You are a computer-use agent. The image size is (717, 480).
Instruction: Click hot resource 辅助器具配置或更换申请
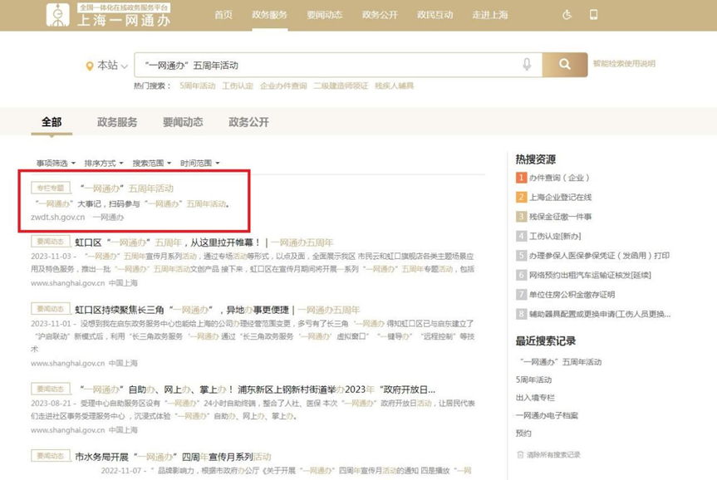point(600,314)
